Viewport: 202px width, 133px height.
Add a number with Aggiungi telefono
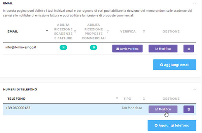(172, 125)
